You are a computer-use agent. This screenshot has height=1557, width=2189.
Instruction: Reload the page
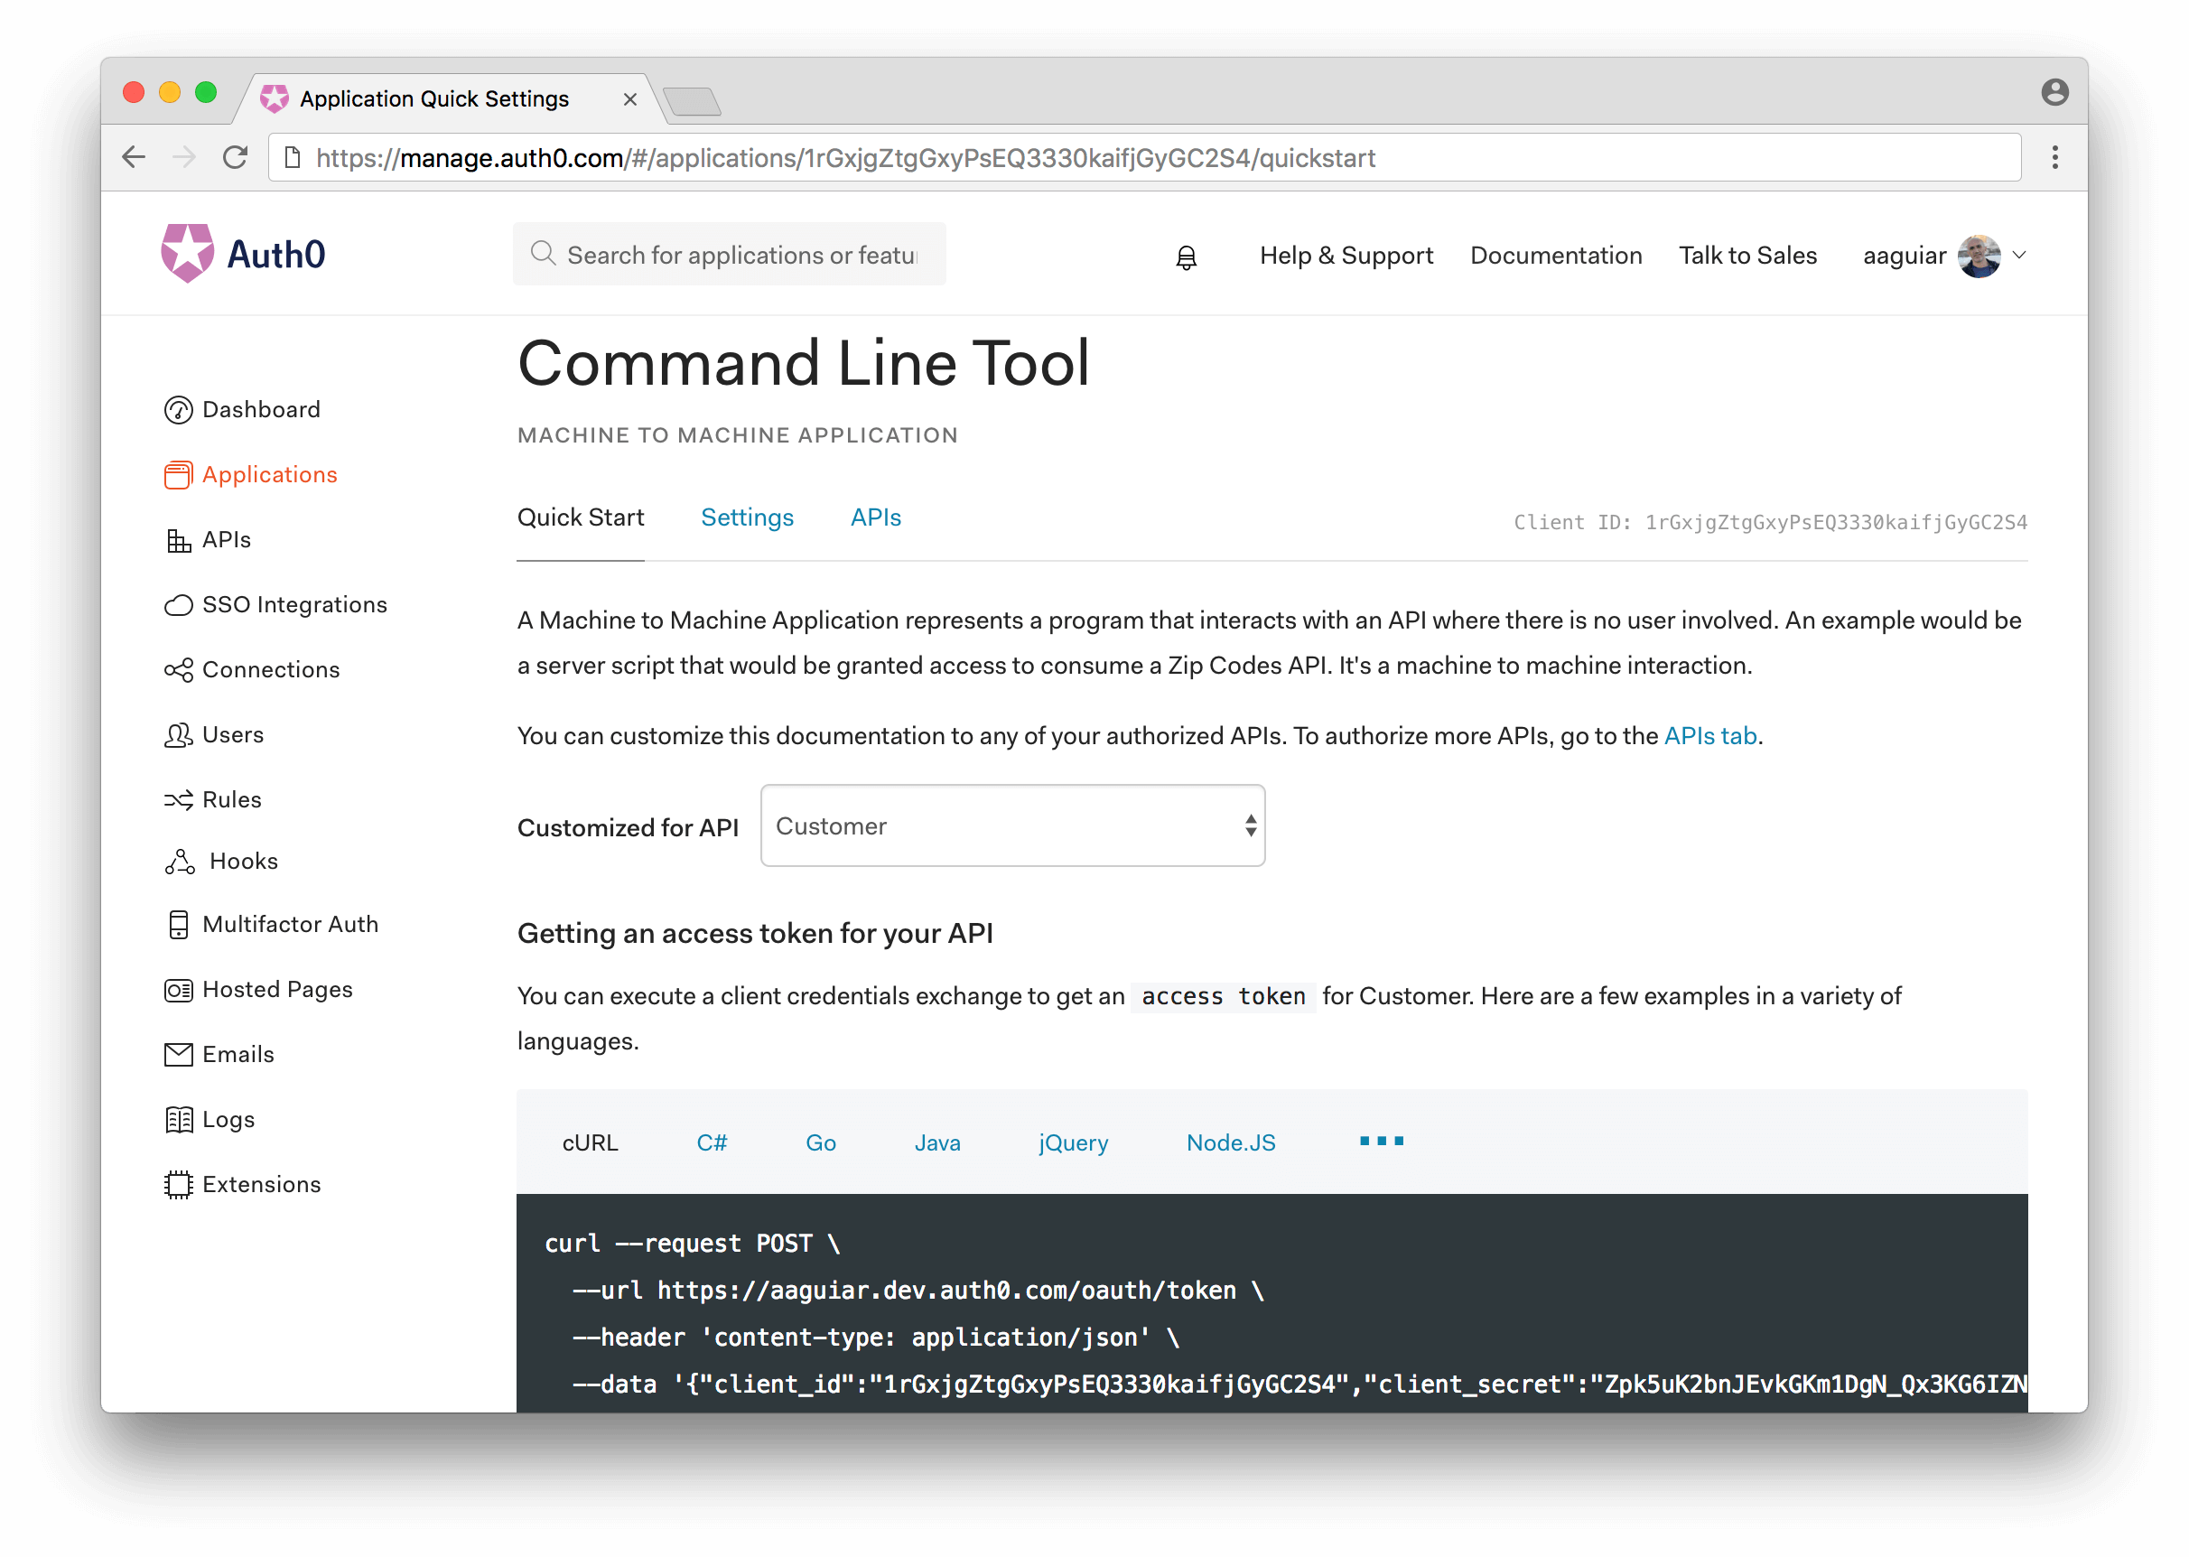point(235,157)
